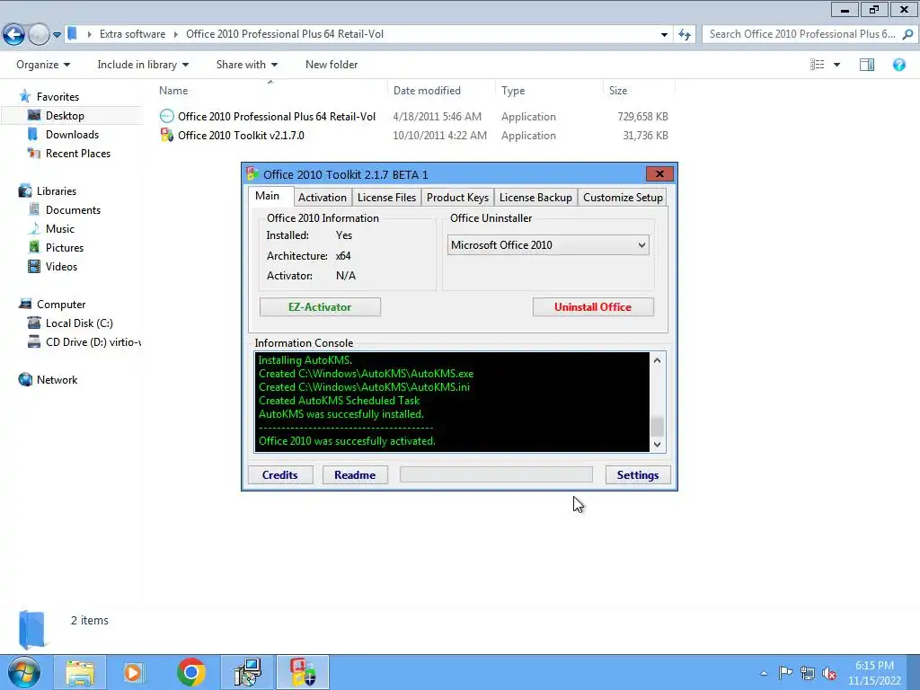Launch Windows Media Player from the taskbar
920x690 pixels.
[133, 672]
